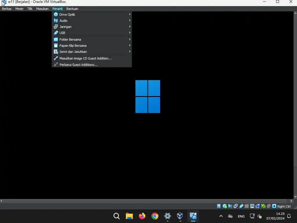Open the Tilik menu
Viewport: 297px width, 223px height.
click(30, 9)
